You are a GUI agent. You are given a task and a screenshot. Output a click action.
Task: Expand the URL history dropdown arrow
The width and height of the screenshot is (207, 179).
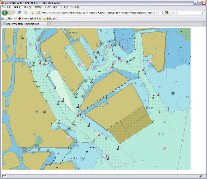tap(161, 13)
